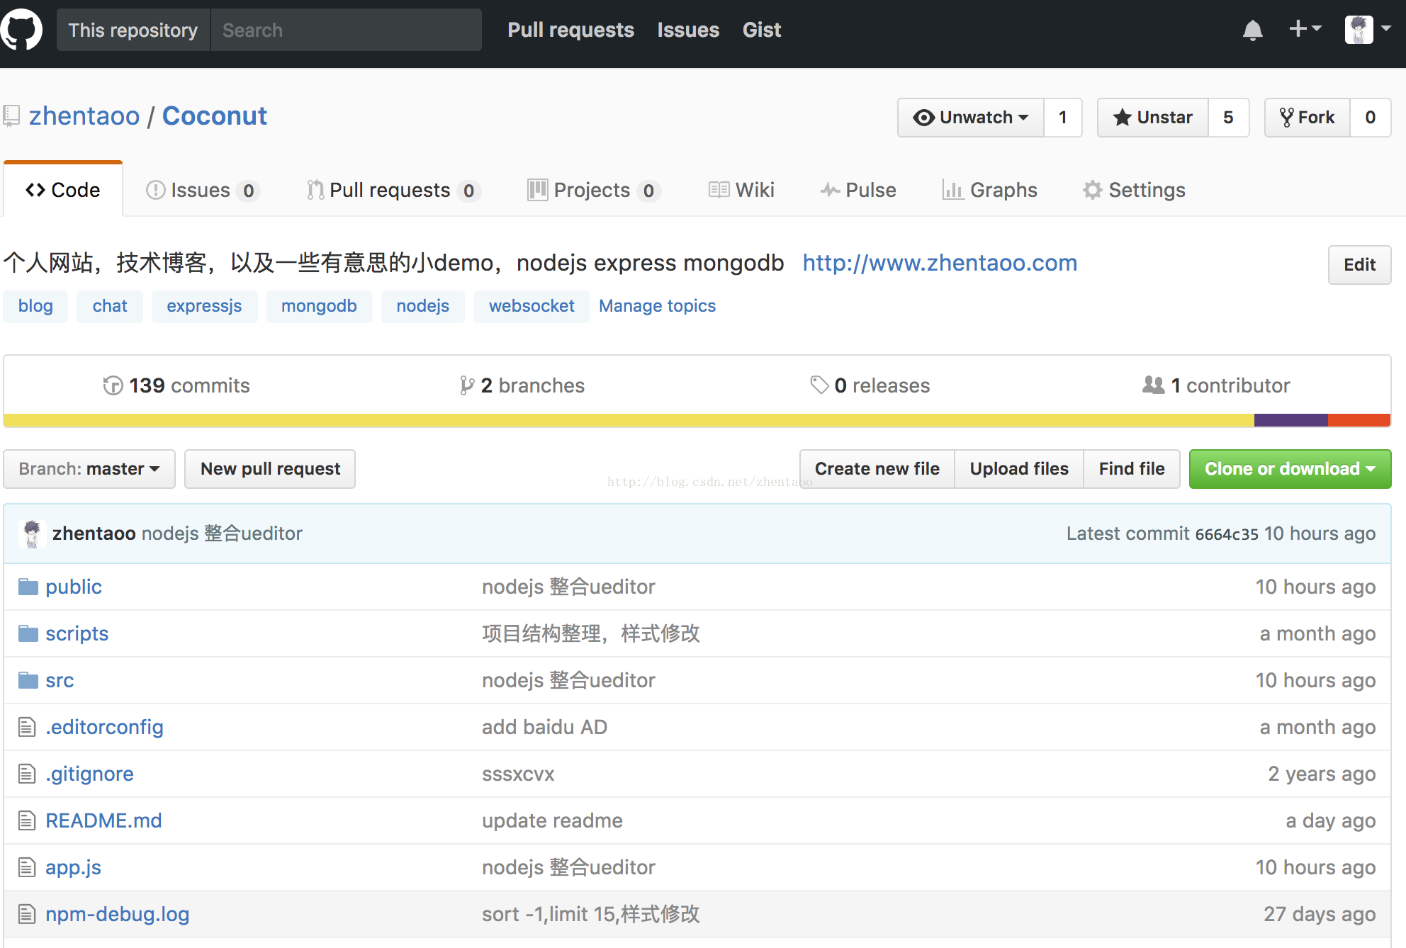The height and width of the screenshot is (948, 1406).
Task: Click the Settings tab gear icon
Action: click(1093, 190)
